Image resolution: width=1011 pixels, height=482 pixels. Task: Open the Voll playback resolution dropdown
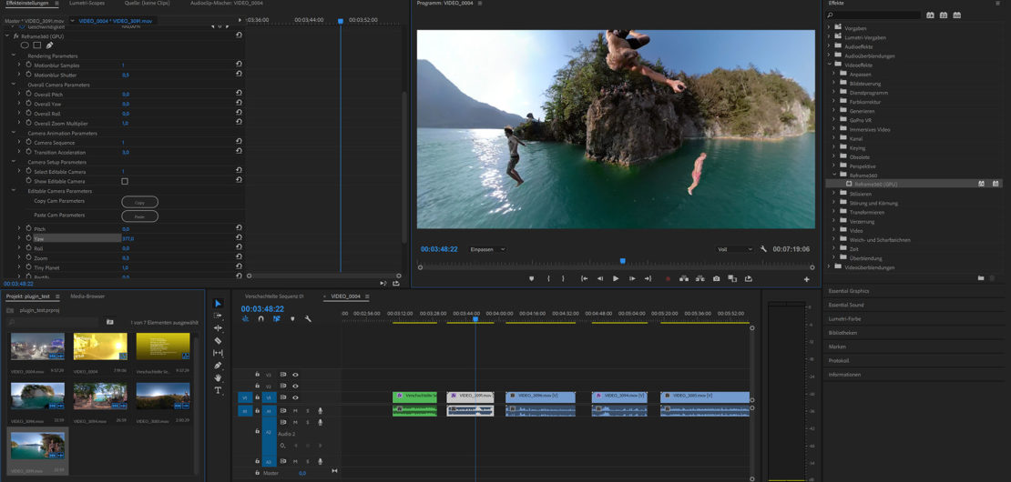[x=734, y=249]
